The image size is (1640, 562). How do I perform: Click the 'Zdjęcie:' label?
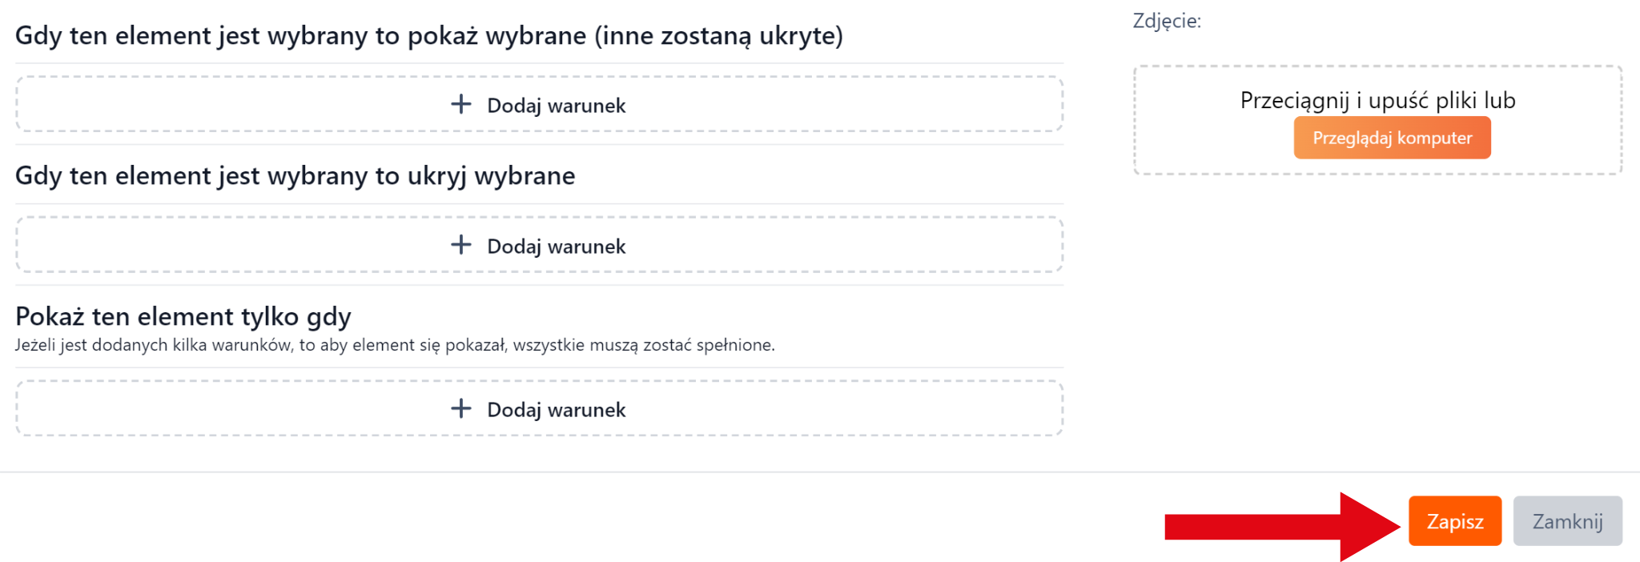[1167, 21]
